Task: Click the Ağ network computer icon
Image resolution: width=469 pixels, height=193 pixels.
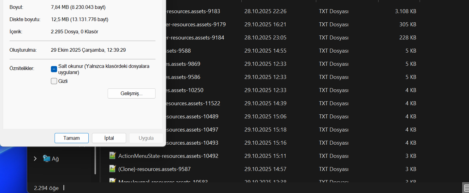Action: coord(47,158)
